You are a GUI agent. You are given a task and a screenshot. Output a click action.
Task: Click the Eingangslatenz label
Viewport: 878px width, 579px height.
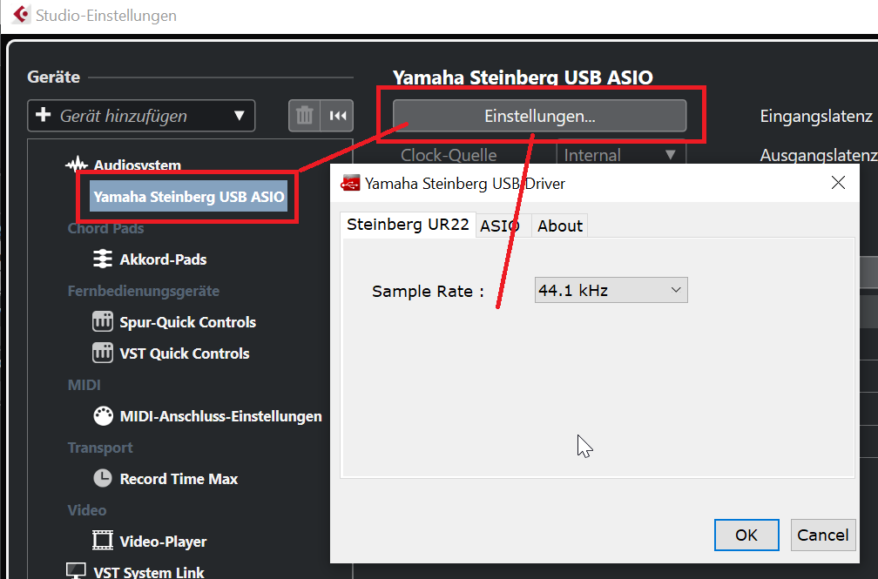coord(816,116)
